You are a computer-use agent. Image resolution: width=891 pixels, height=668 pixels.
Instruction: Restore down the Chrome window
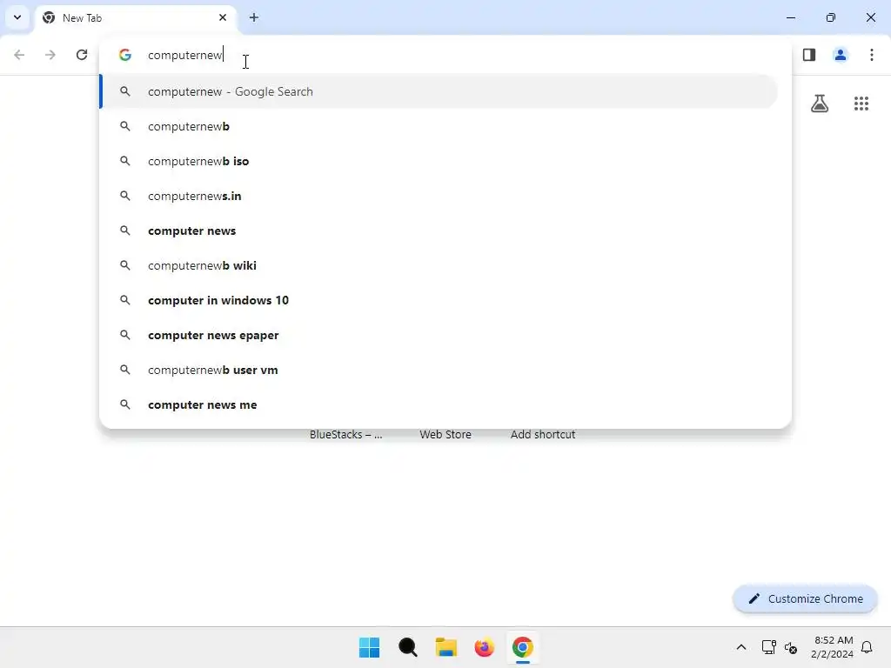(831, 17)
